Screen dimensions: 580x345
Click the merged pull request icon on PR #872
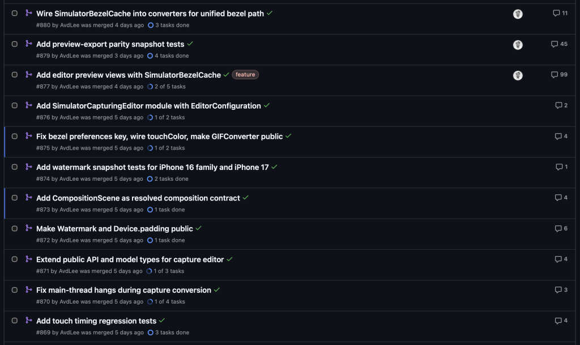click(x=28, y=228)
